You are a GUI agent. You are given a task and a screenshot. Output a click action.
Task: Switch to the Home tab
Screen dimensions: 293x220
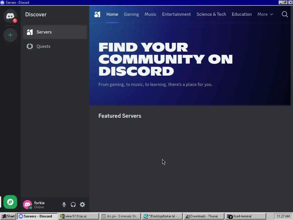tap(112, 14)
